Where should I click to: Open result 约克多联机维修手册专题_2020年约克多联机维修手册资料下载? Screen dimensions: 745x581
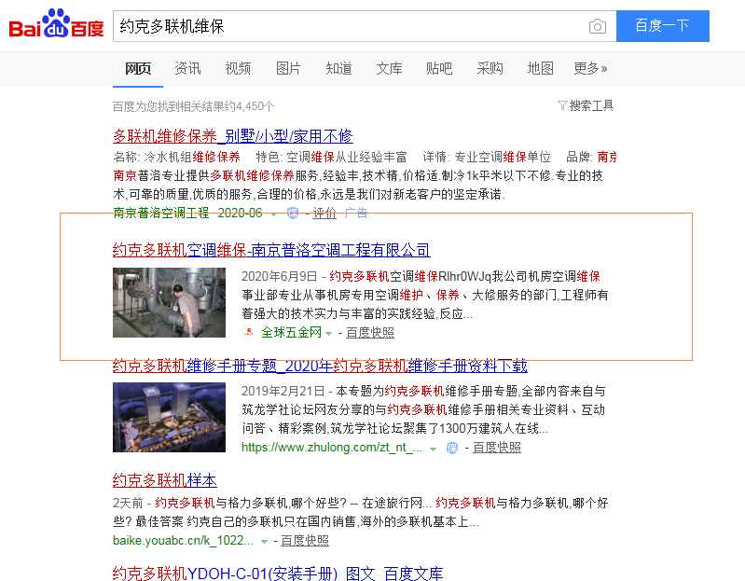click(x=320, y=366)
